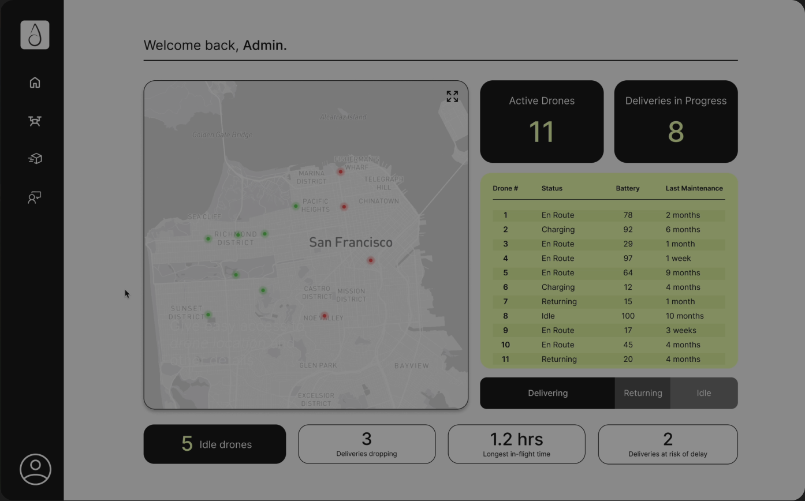Click the Idle status of drone 8

click(548, 316)
